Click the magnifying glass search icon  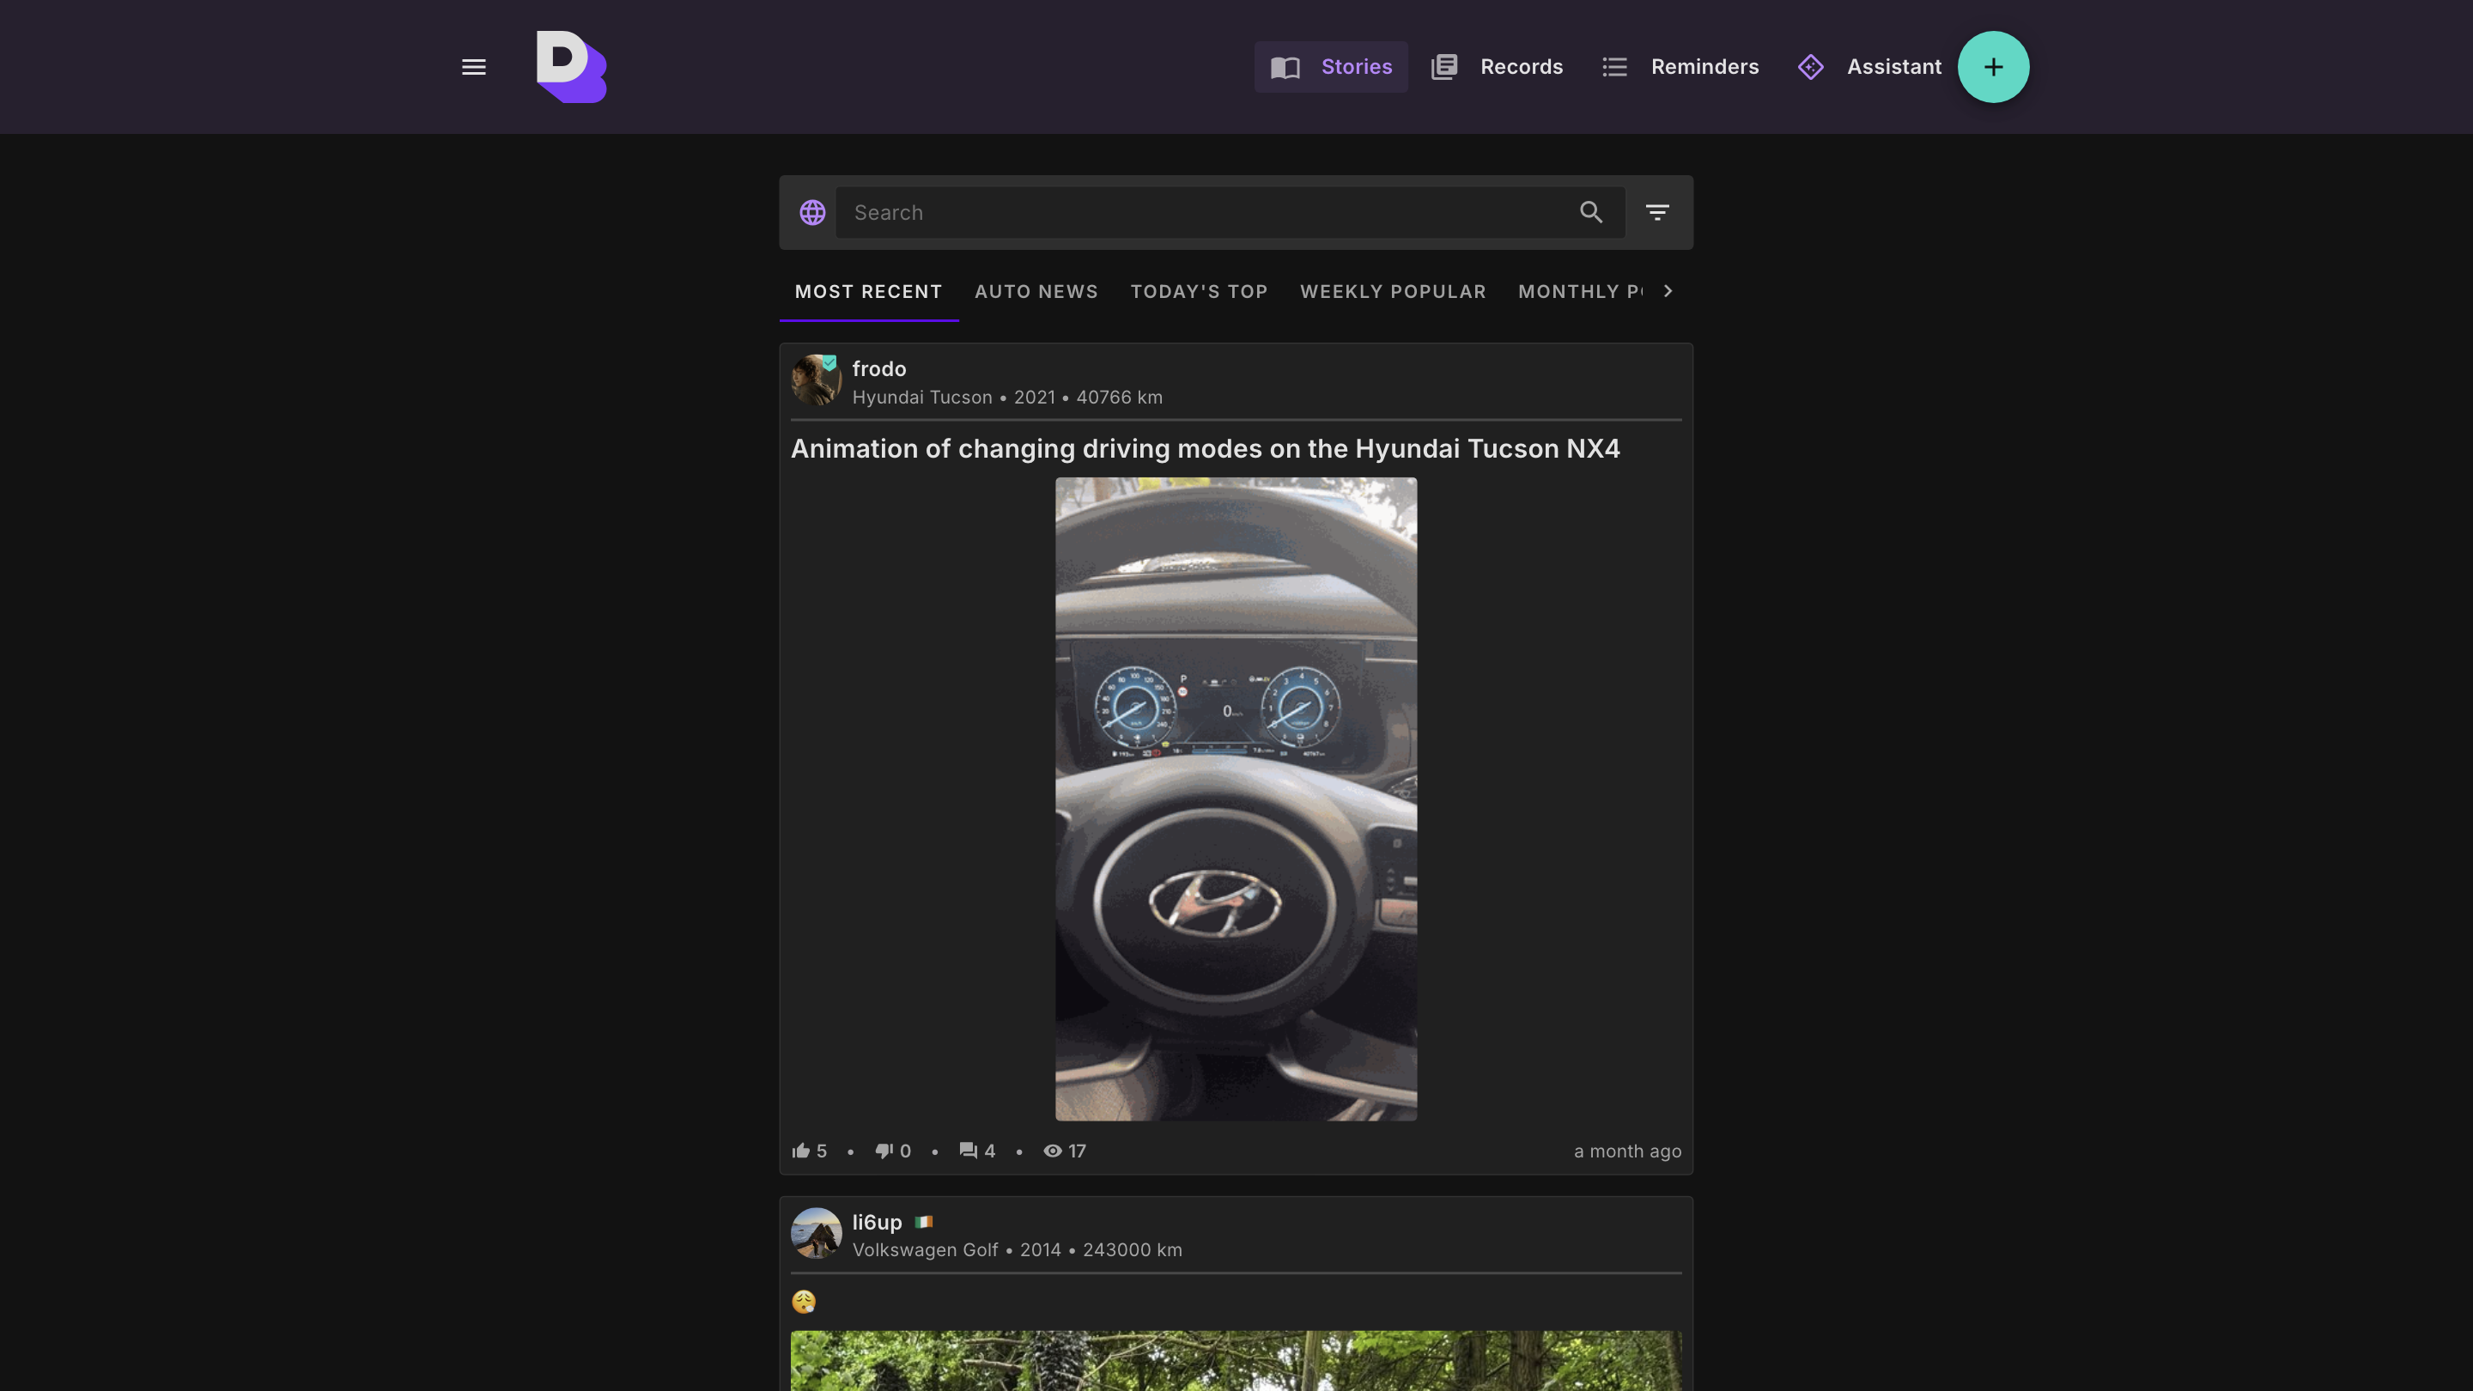coord(1591,212)
